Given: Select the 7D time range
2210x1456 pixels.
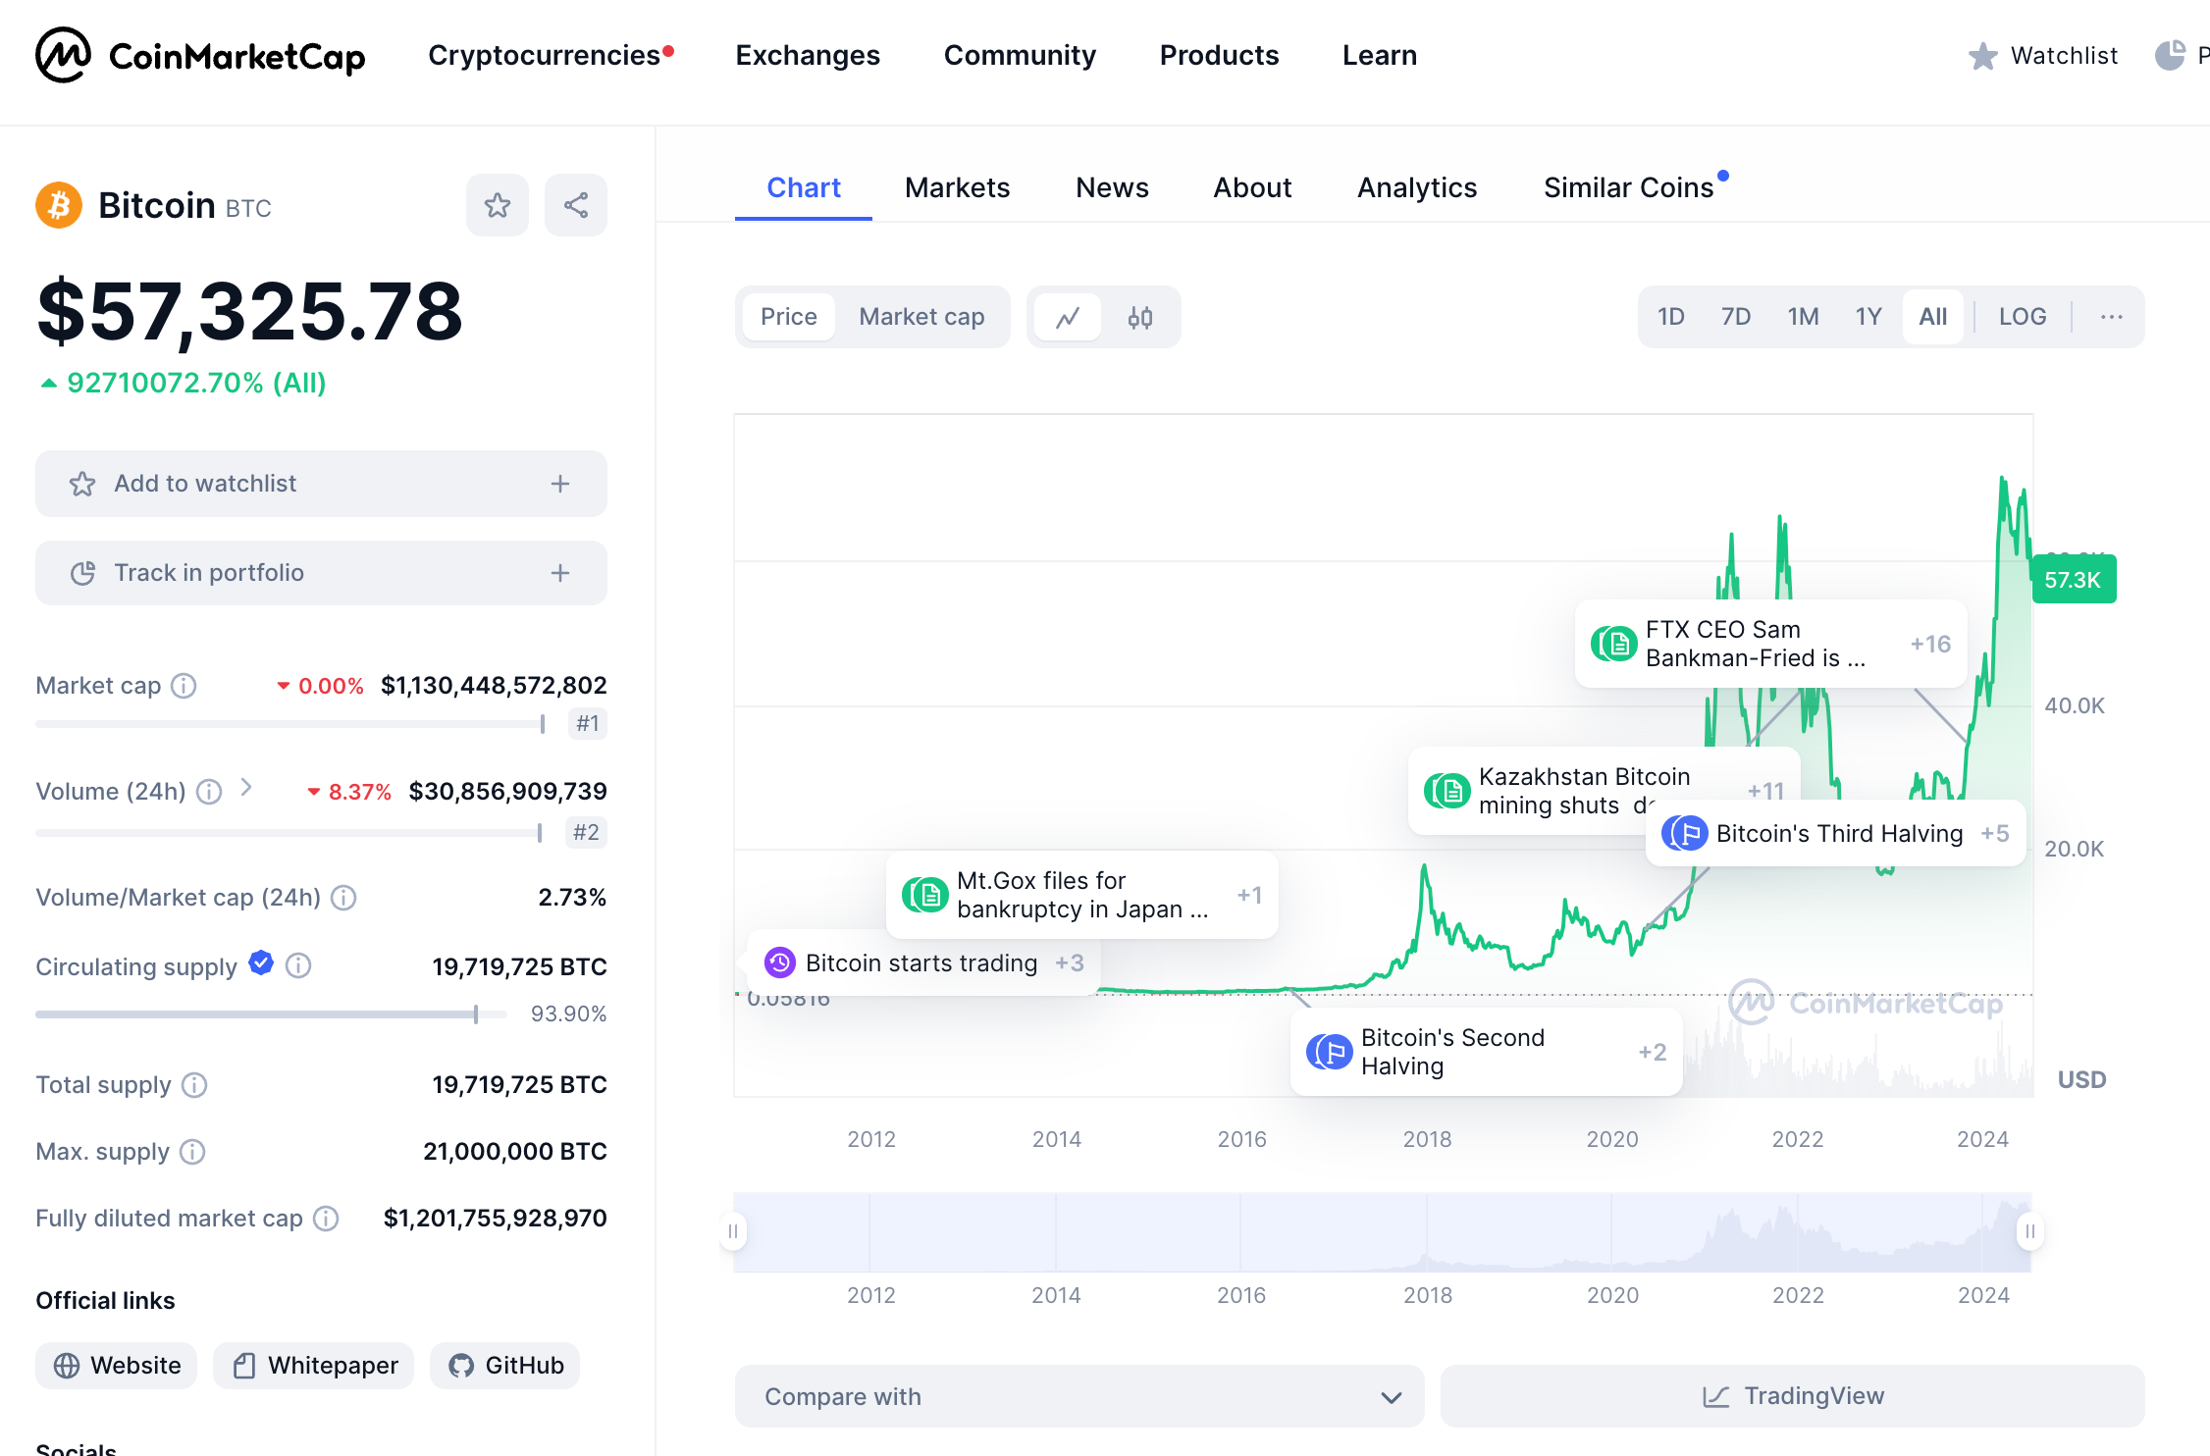Looking at the screenshot, I should tap(1736, 317).
